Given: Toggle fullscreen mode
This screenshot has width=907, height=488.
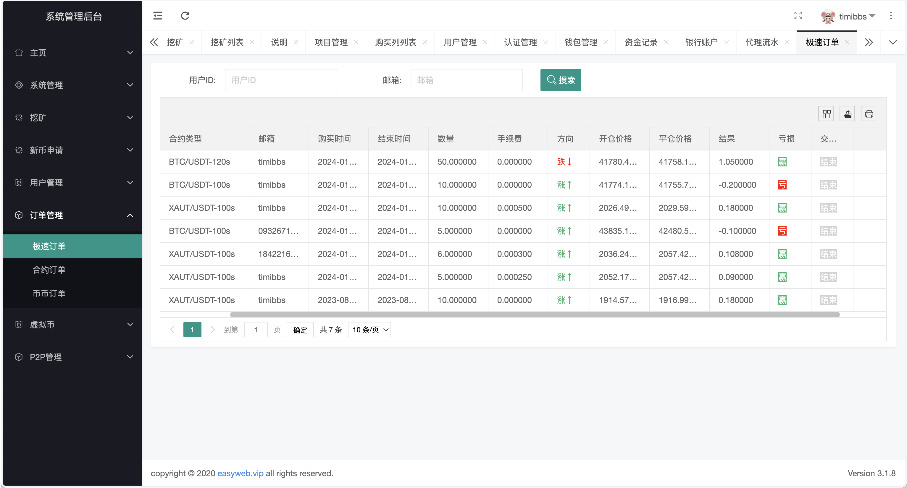Looking at the screenshot, I should (x=798, y=16).
